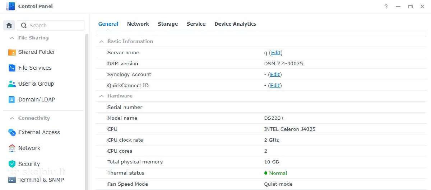Image resolution: width=431 pixels, height=190 pixels.
Task: Open External Access settings
Action: (x=39, y=132)
